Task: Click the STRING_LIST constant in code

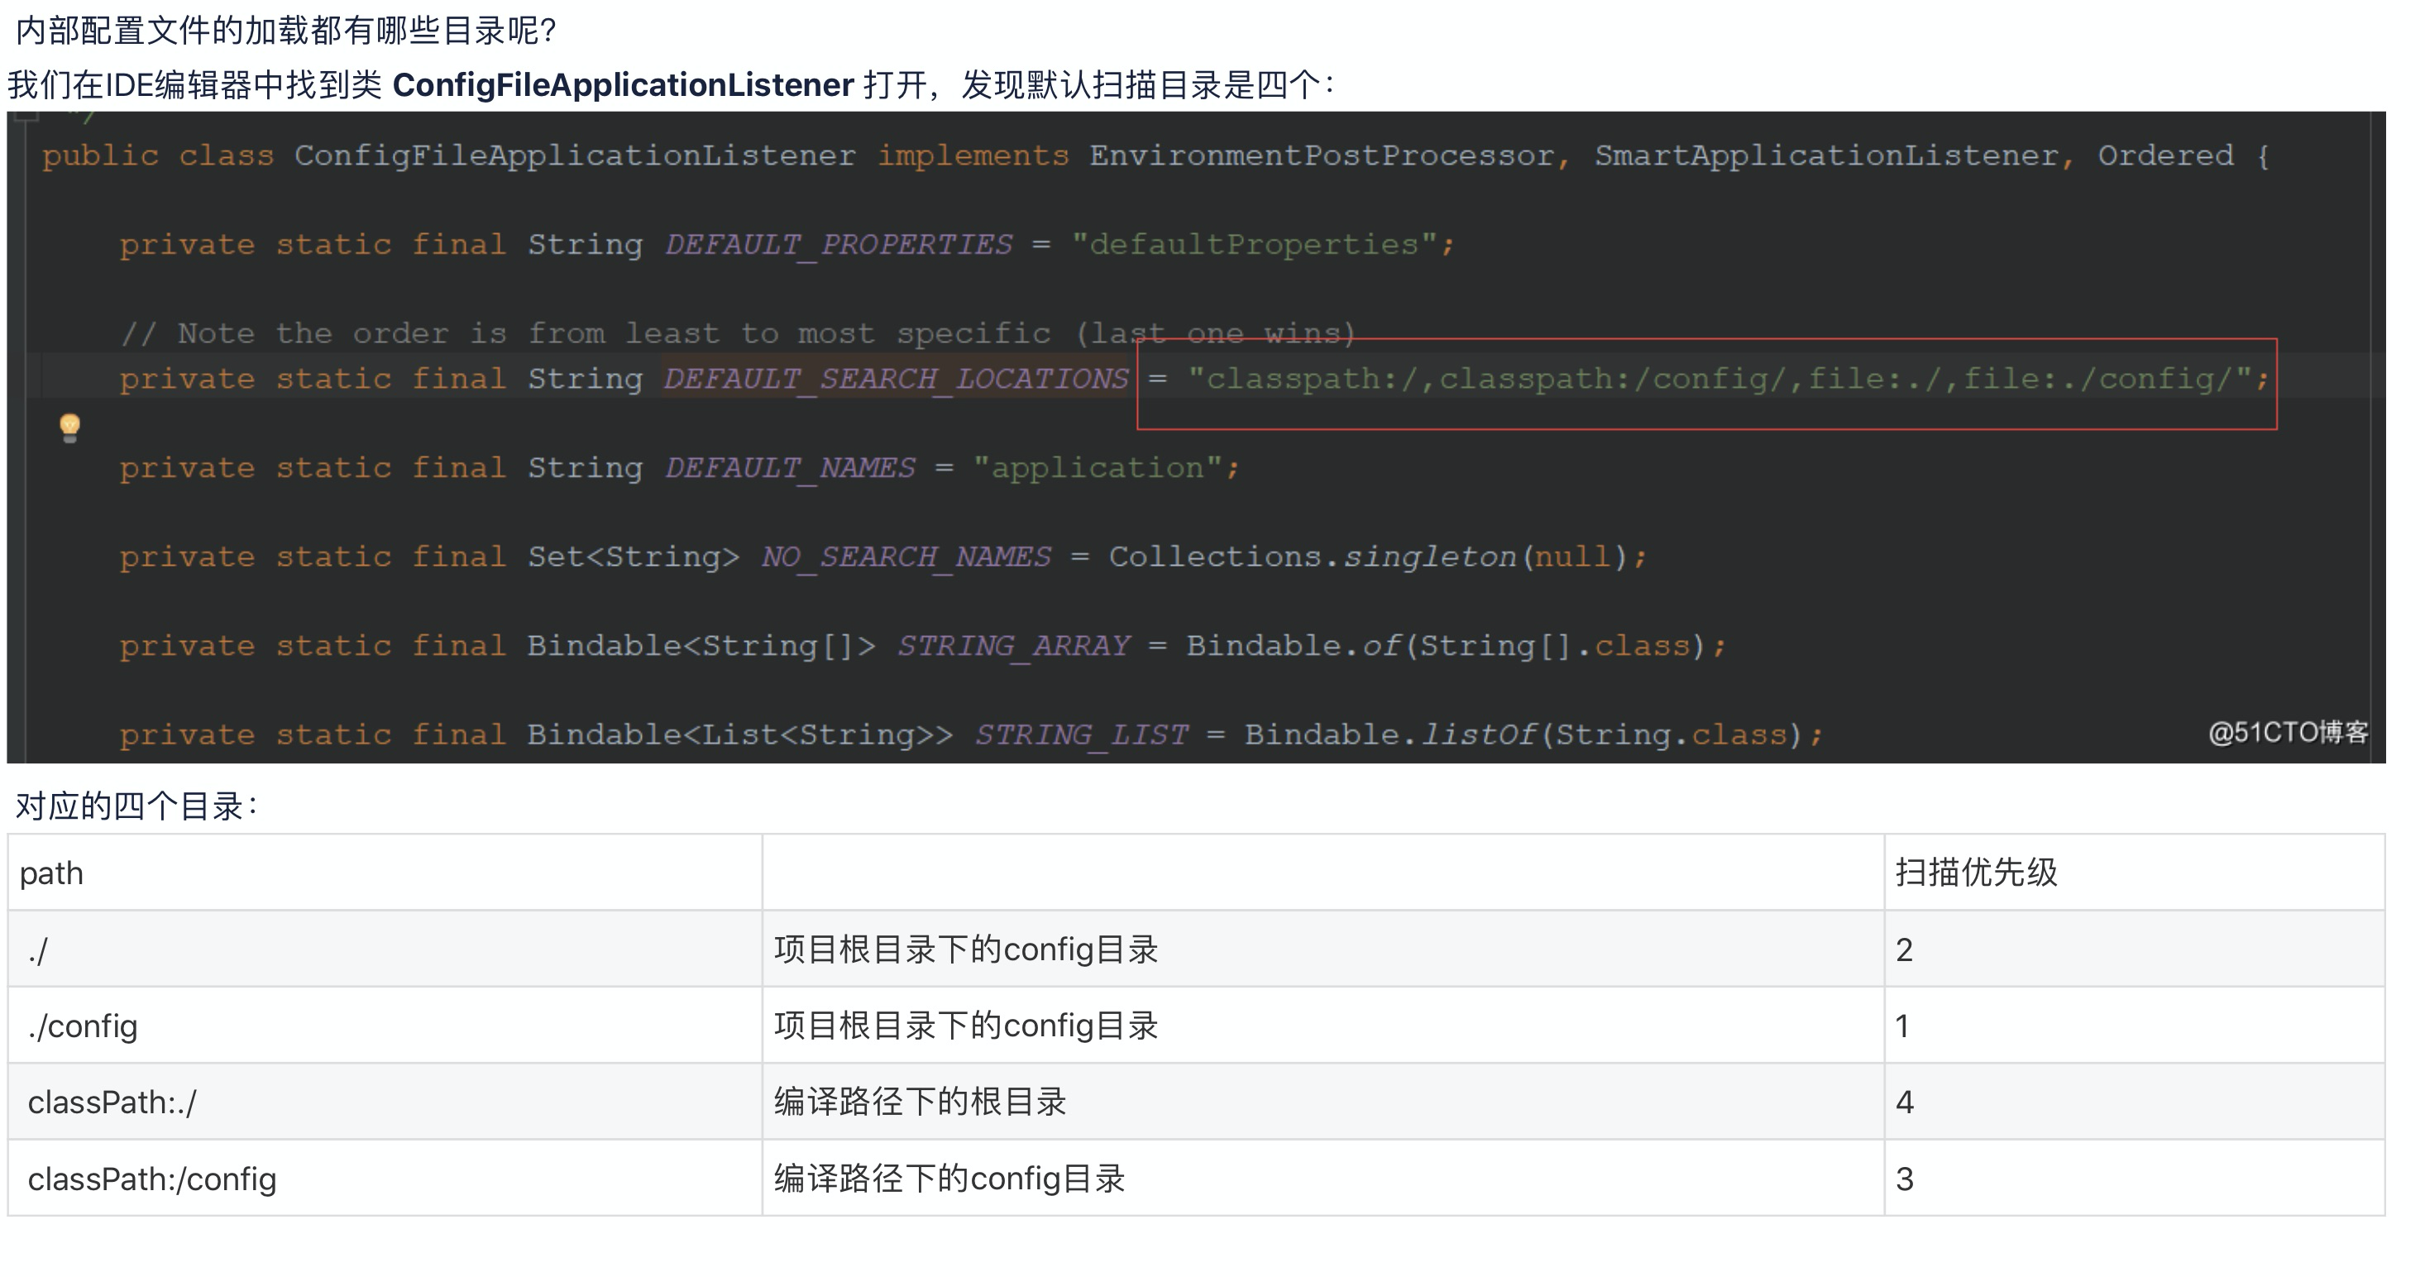Action: (x=1081, y=735)
